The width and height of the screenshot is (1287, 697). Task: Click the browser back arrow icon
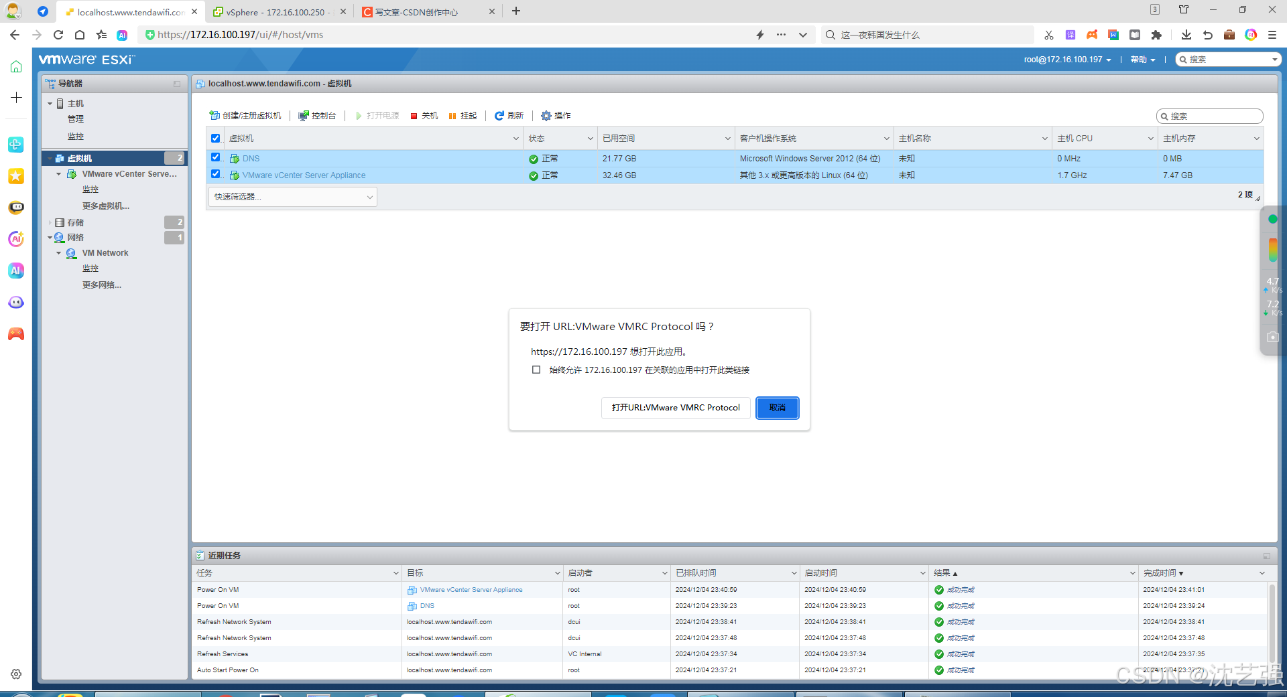tap(15, 35)
